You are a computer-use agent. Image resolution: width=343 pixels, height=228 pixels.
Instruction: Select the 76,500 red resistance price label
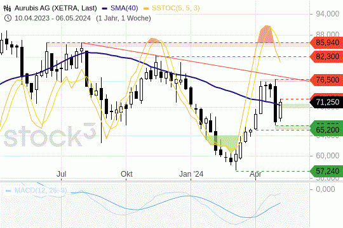coord(326,80)
